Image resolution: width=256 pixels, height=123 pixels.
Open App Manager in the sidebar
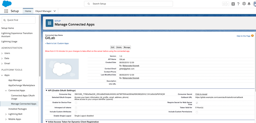15,80
